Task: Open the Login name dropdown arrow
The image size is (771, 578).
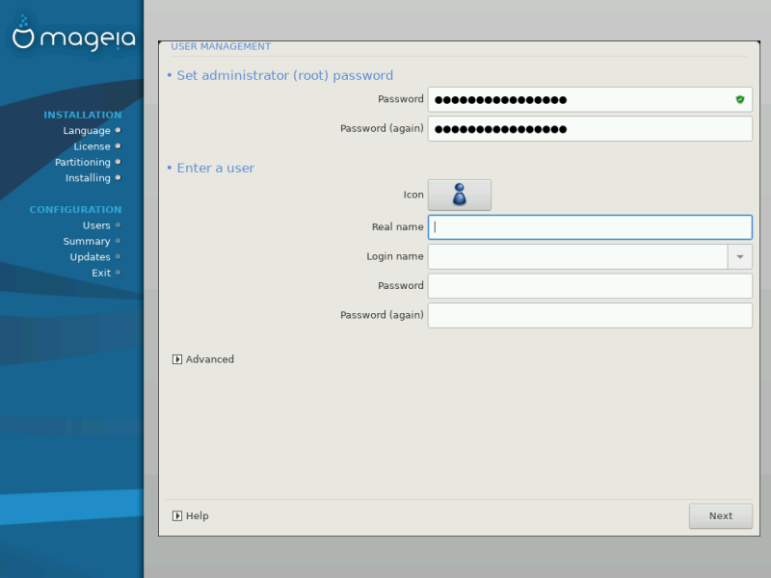Action: tap(739, 256)
